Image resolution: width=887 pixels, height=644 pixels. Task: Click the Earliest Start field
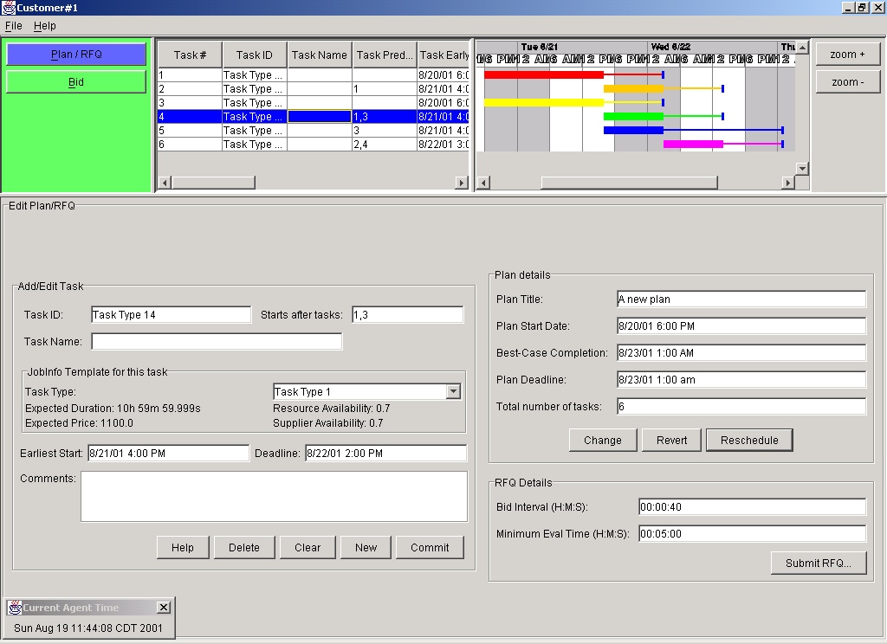(168, 454)
